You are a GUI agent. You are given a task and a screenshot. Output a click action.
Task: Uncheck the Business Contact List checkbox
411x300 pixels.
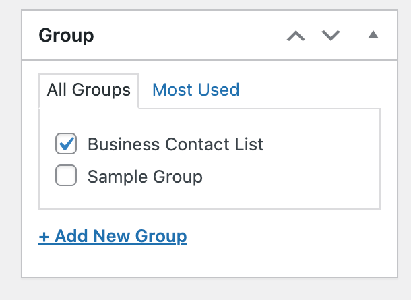pos(66,144)
